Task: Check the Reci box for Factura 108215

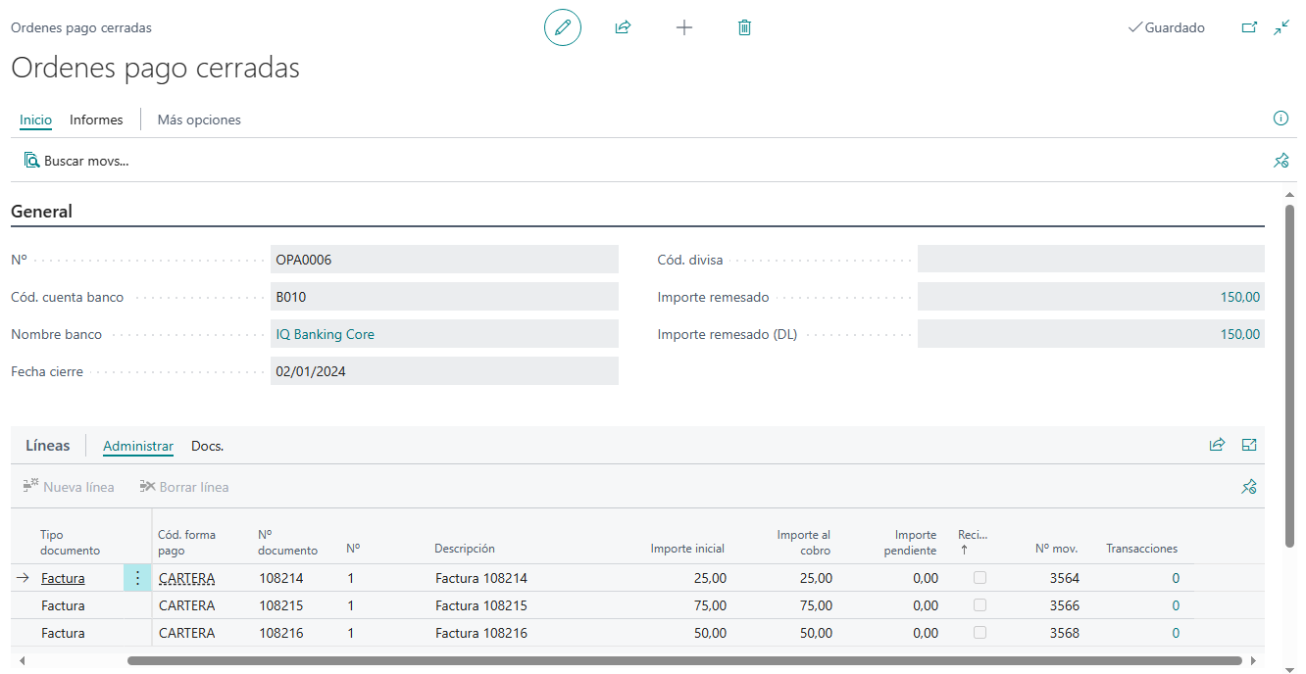Action: 979,604
